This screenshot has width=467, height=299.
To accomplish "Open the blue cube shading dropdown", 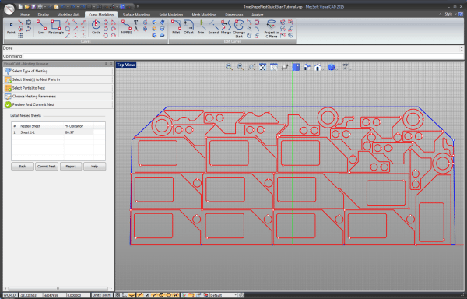I will pyautogui.click(x=332, y=67).
